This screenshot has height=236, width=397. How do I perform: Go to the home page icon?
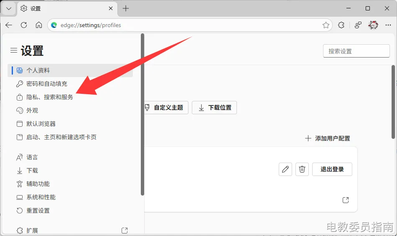click(39, 25)
